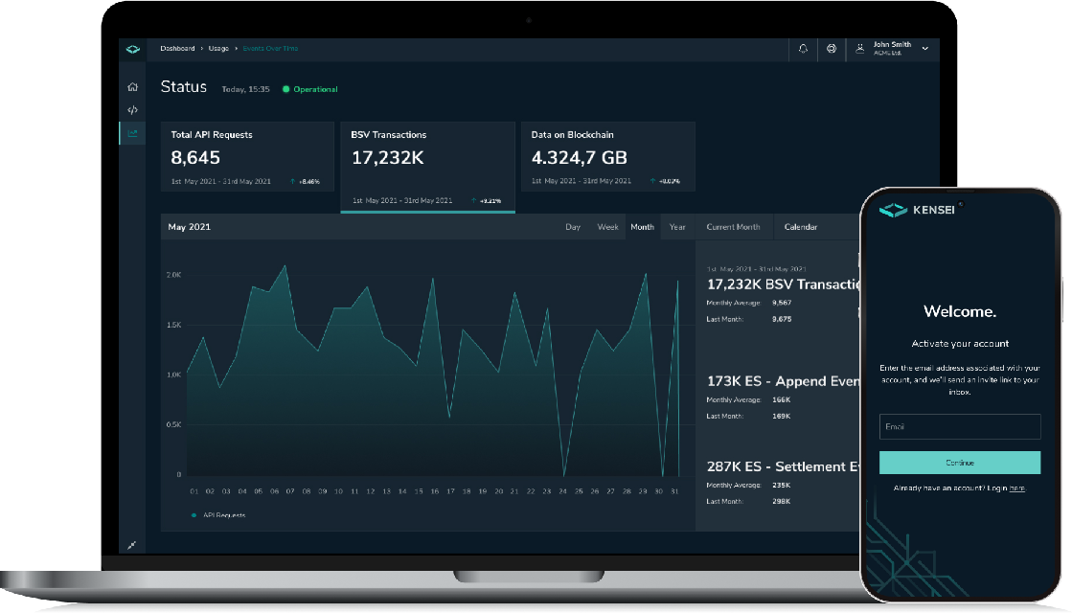1072x613 pixels.
Task: Click the May 2021 chart heading
Action: tap(190, 227)
